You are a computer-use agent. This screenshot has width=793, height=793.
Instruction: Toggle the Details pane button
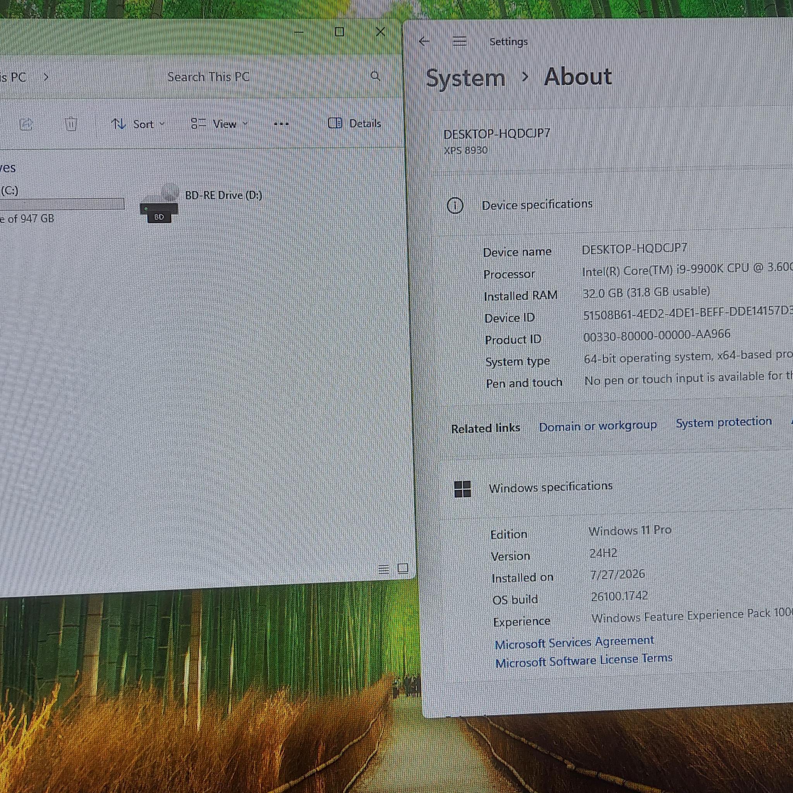(x=355, y=123)
